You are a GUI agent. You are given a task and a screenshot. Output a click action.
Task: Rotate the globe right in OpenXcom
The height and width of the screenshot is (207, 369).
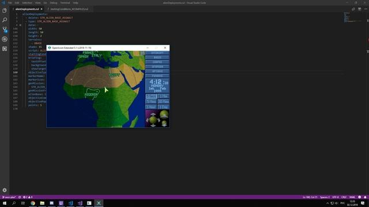coord(159,120)
